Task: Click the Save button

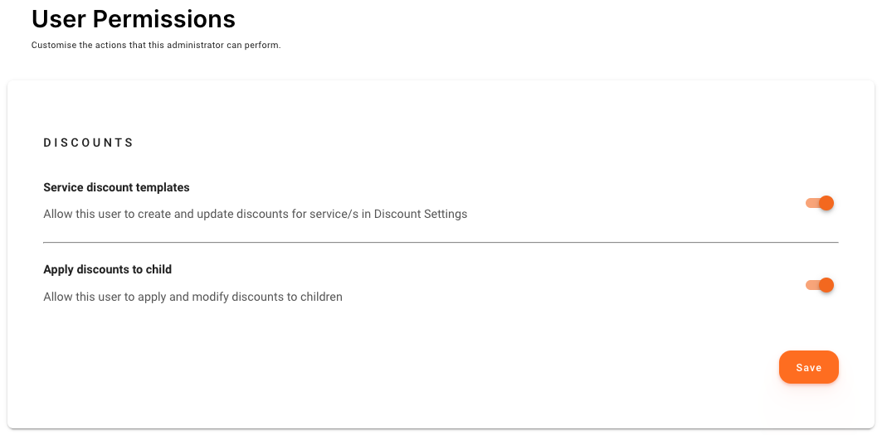Action: tap(808, 368)
